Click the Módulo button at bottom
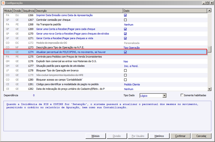 pyautogui.click(x=96, y=136)
